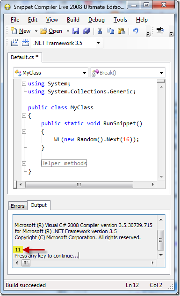
Task: Open the Build menu
Action: tap(73, 20)
